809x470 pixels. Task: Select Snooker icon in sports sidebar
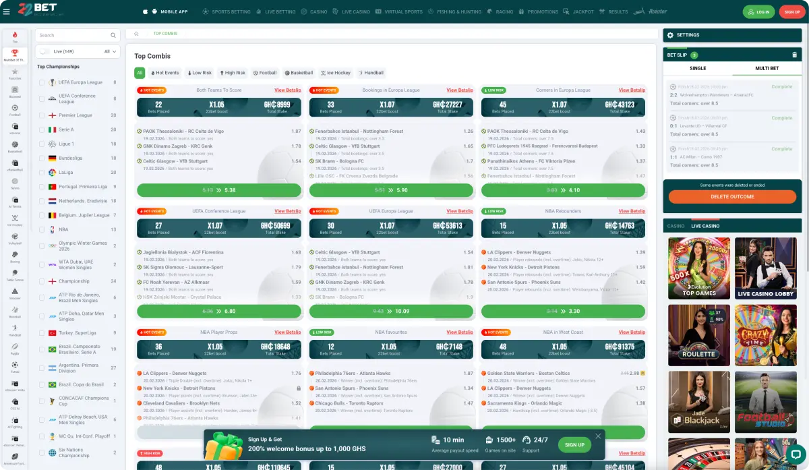[x=15, y=293]
